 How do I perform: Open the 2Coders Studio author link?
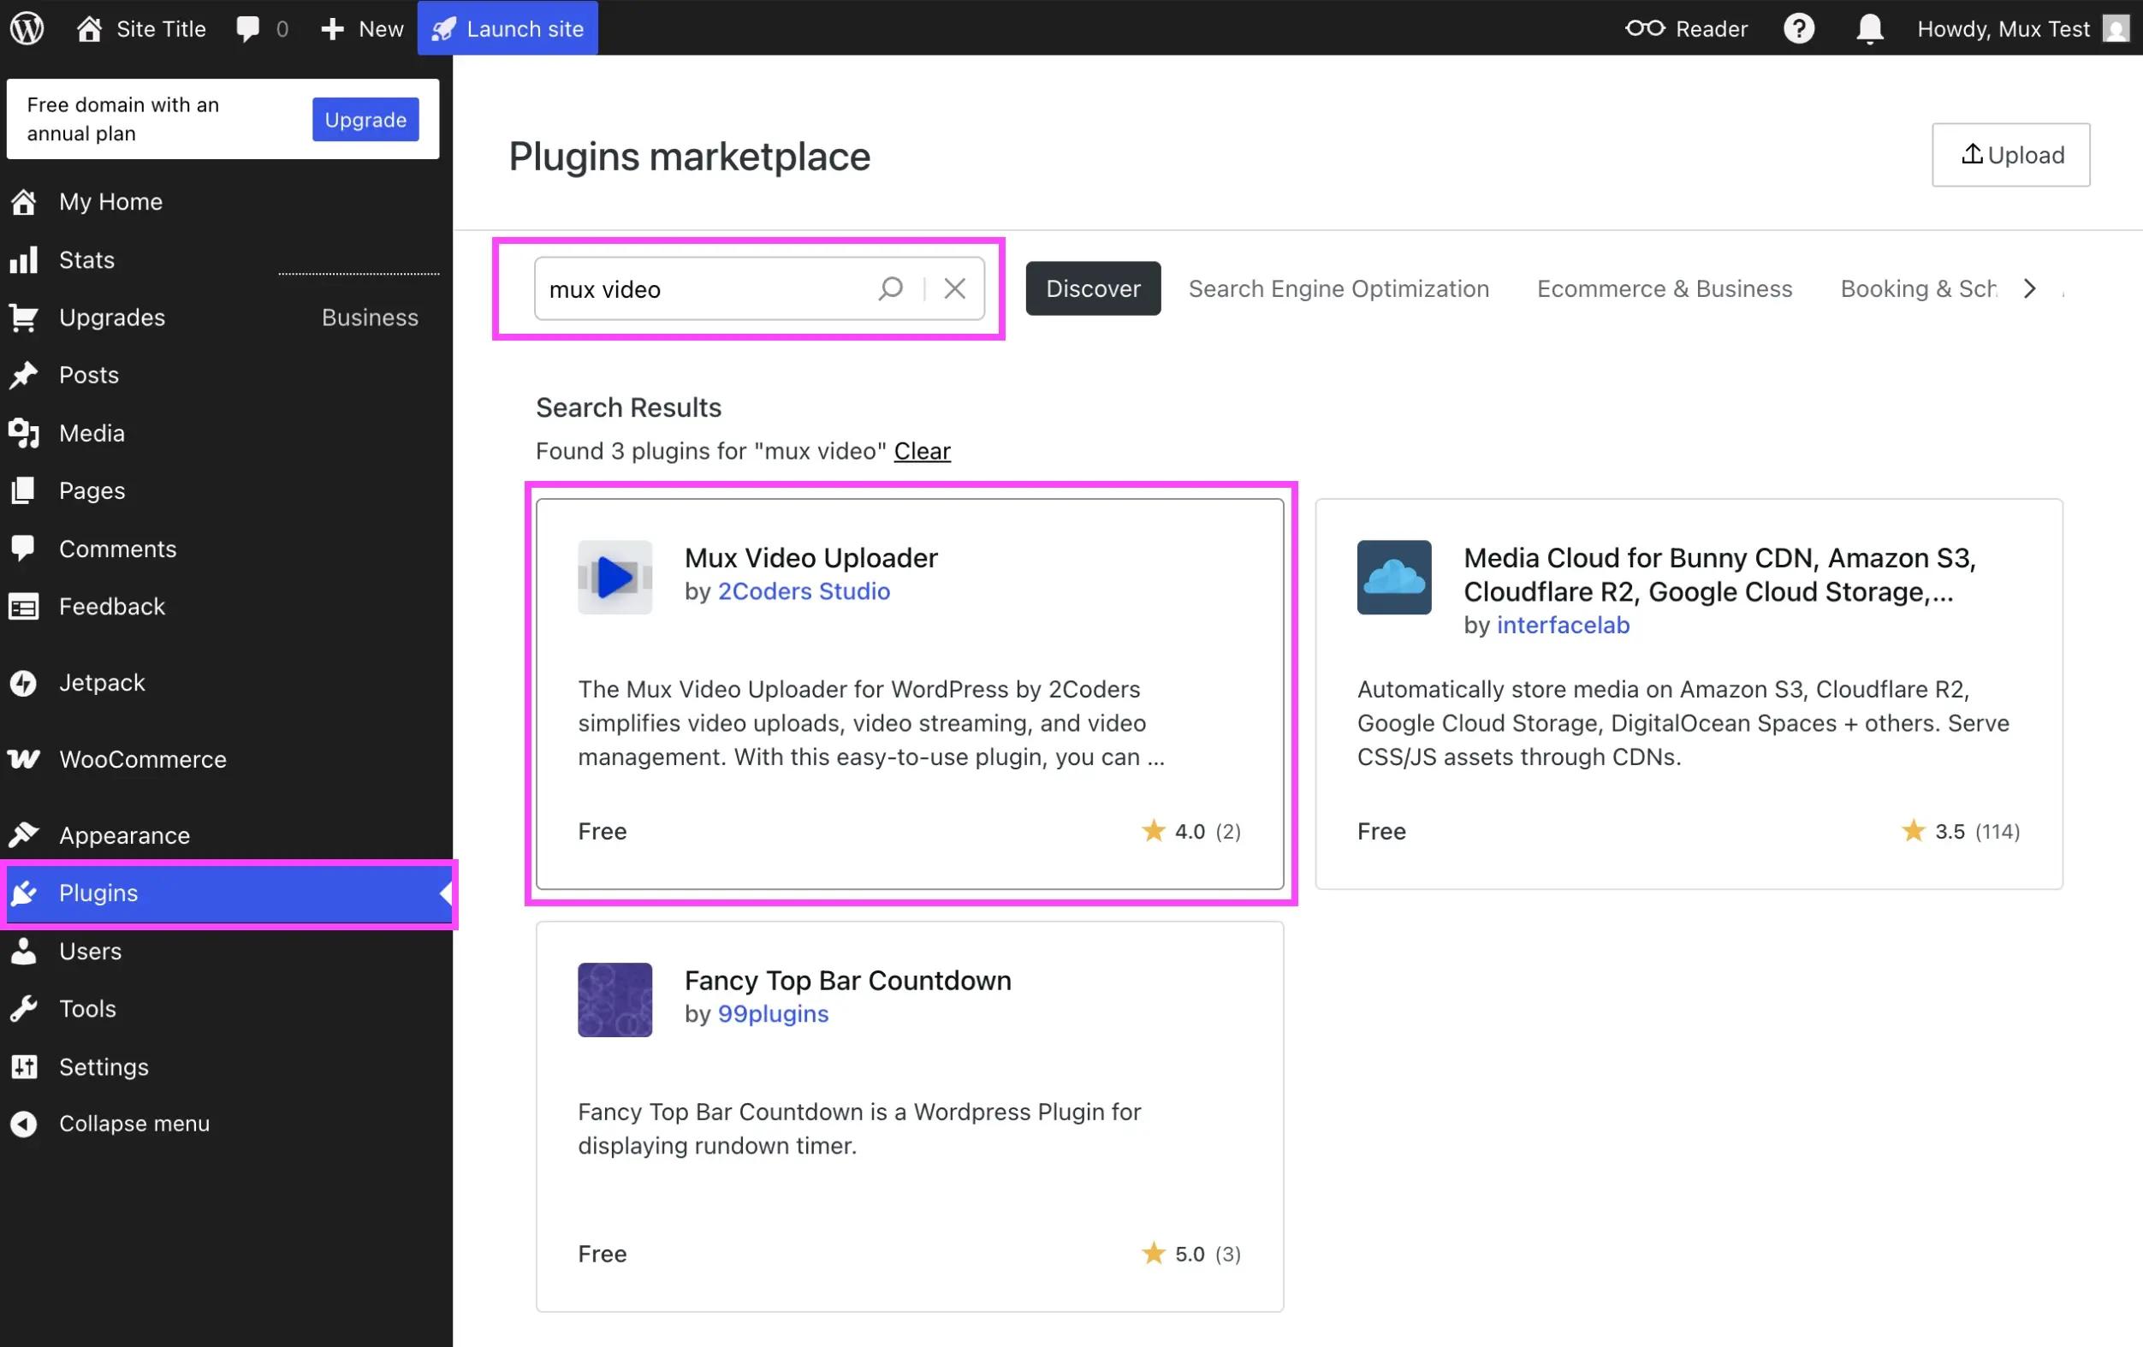click(804, 591)
